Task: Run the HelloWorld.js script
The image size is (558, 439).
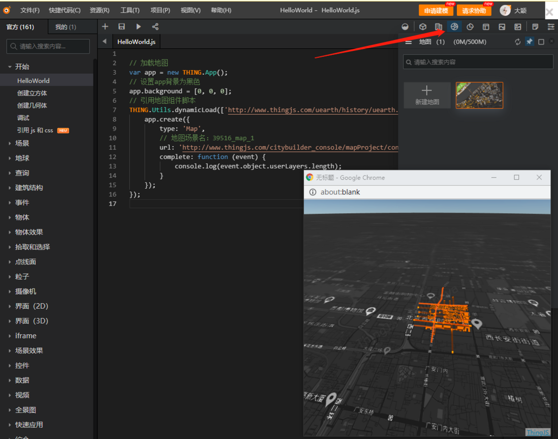Action: [138, 27]
